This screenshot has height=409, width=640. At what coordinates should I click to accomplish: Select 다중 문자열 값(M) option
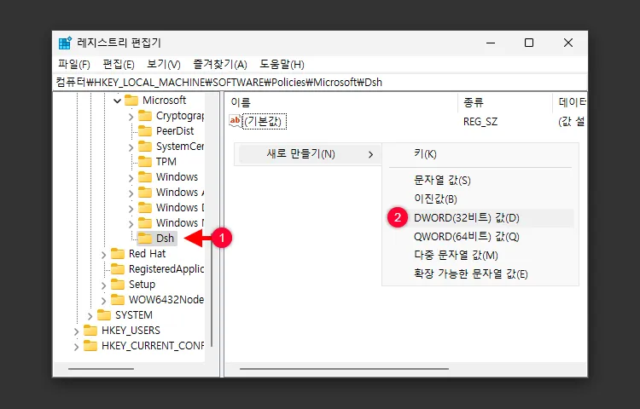[x=480, y=256]
